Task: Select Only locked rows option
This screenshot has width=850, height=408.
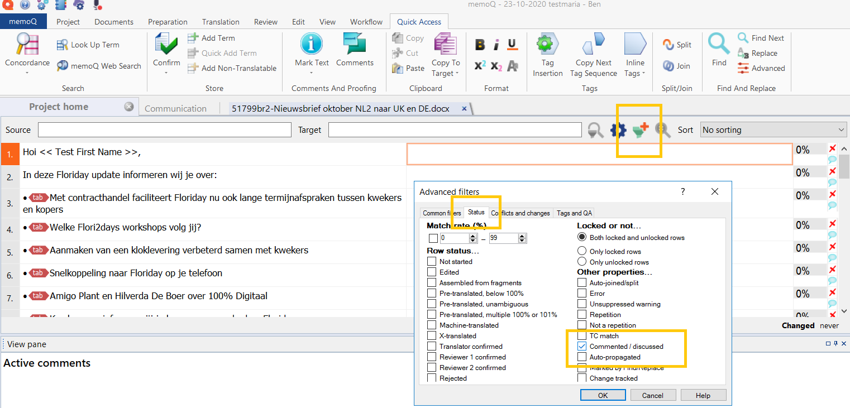Action: click(x=582, y=251)
